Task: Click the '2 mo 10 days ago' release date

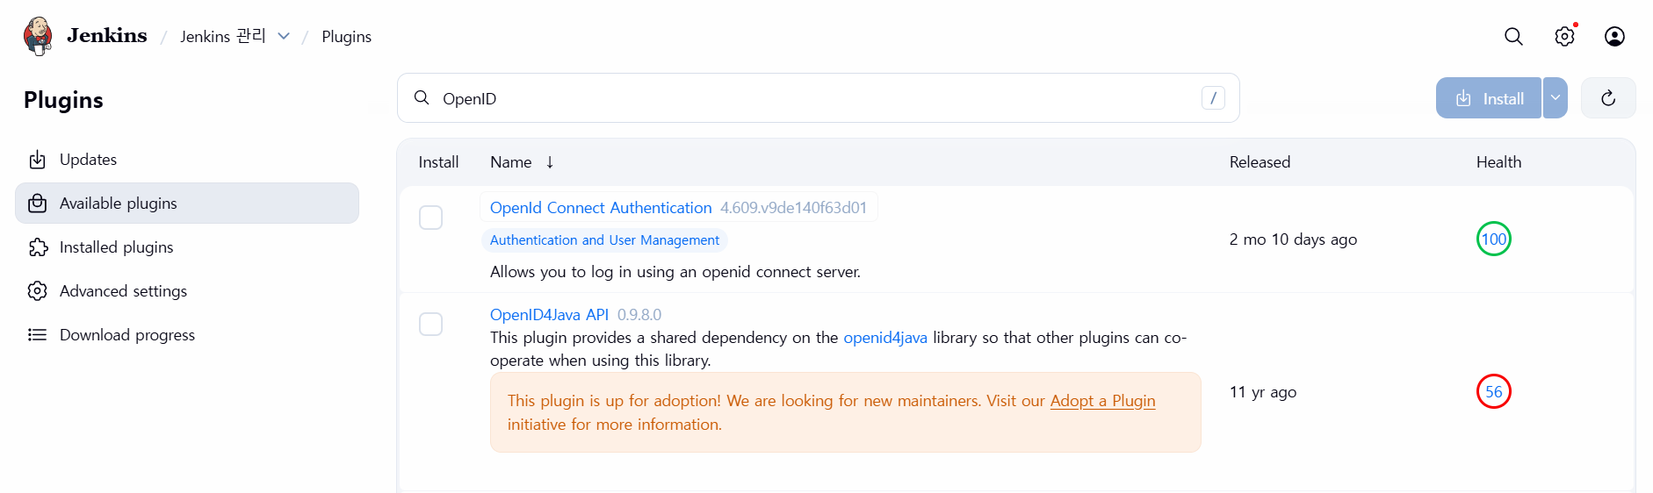Action: [1293, 239]
